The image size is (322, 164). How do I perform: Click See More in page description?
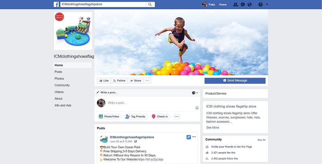pyautogui.click(x=213, y=128)
